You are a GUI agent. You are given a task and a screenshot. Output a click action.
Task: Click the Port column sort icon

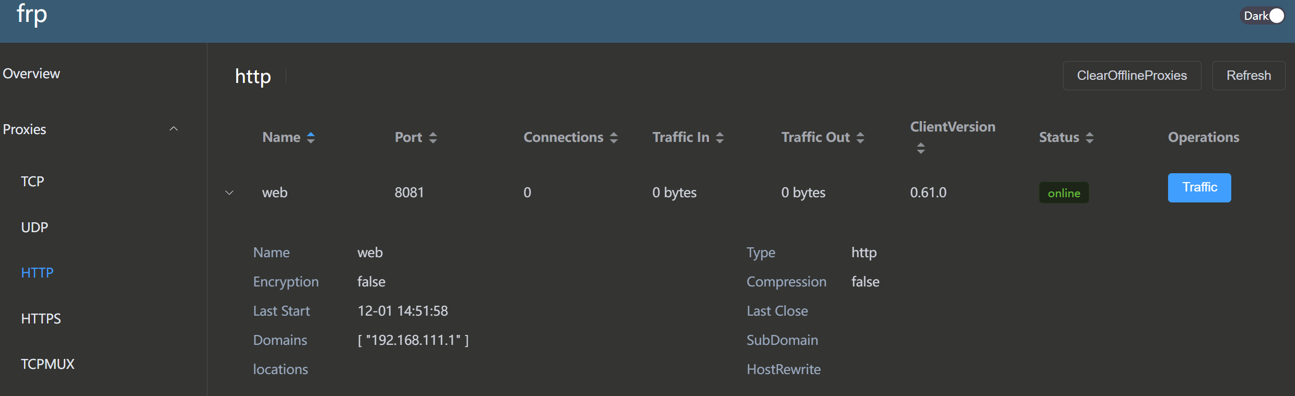coord(433,138)
